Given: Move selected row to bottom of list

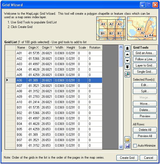Looking at the screenshot, I should (127, 67).
